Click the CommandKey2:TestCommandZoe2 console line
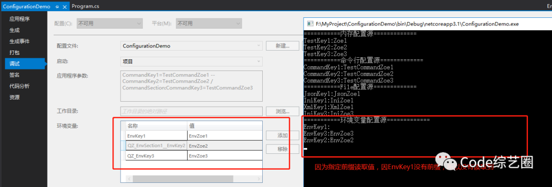The image size is (552, 187). [348, 74]
